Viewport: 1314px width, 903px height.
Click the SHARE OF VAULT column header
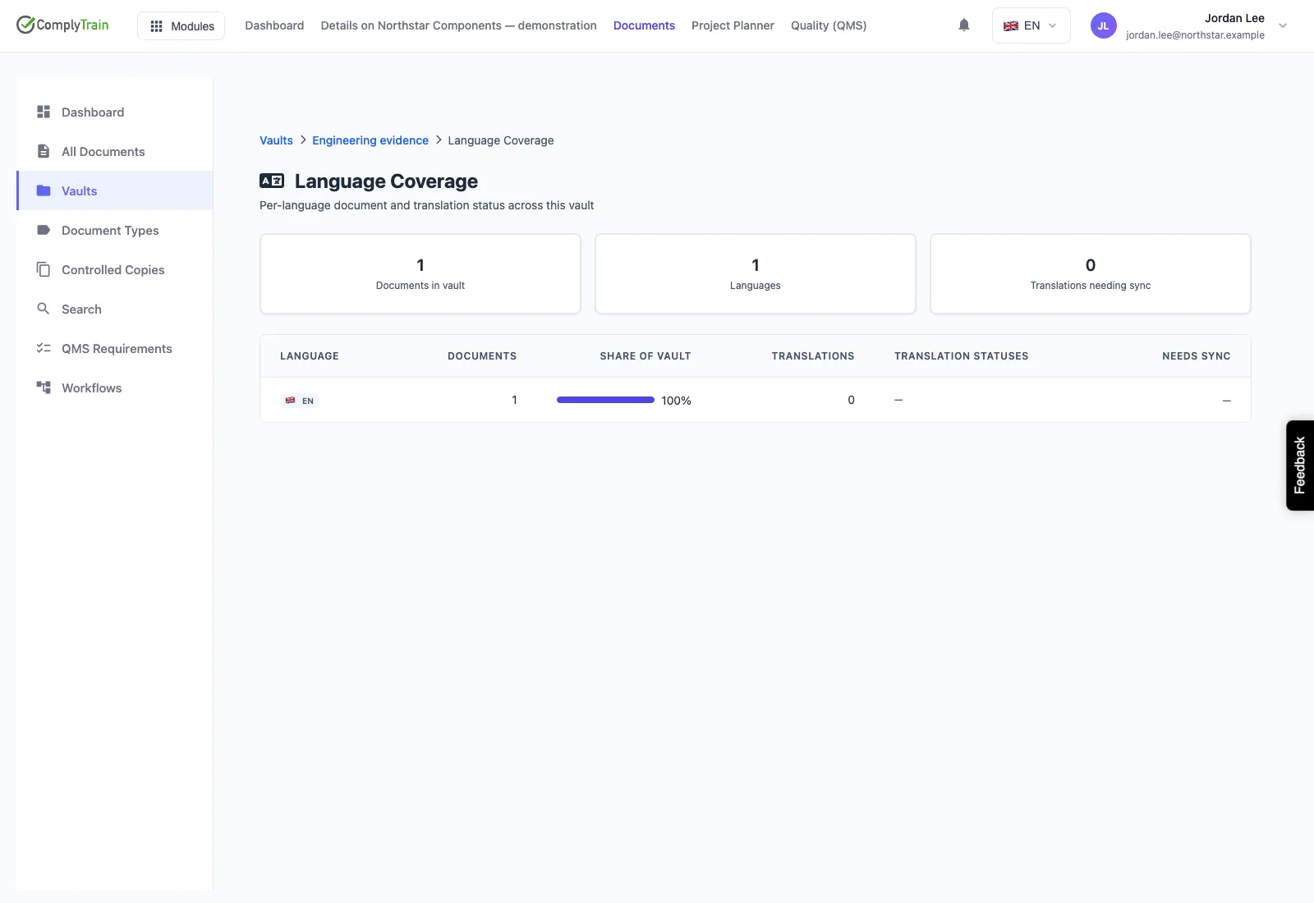pyautogui.click(x=646, y=356)
